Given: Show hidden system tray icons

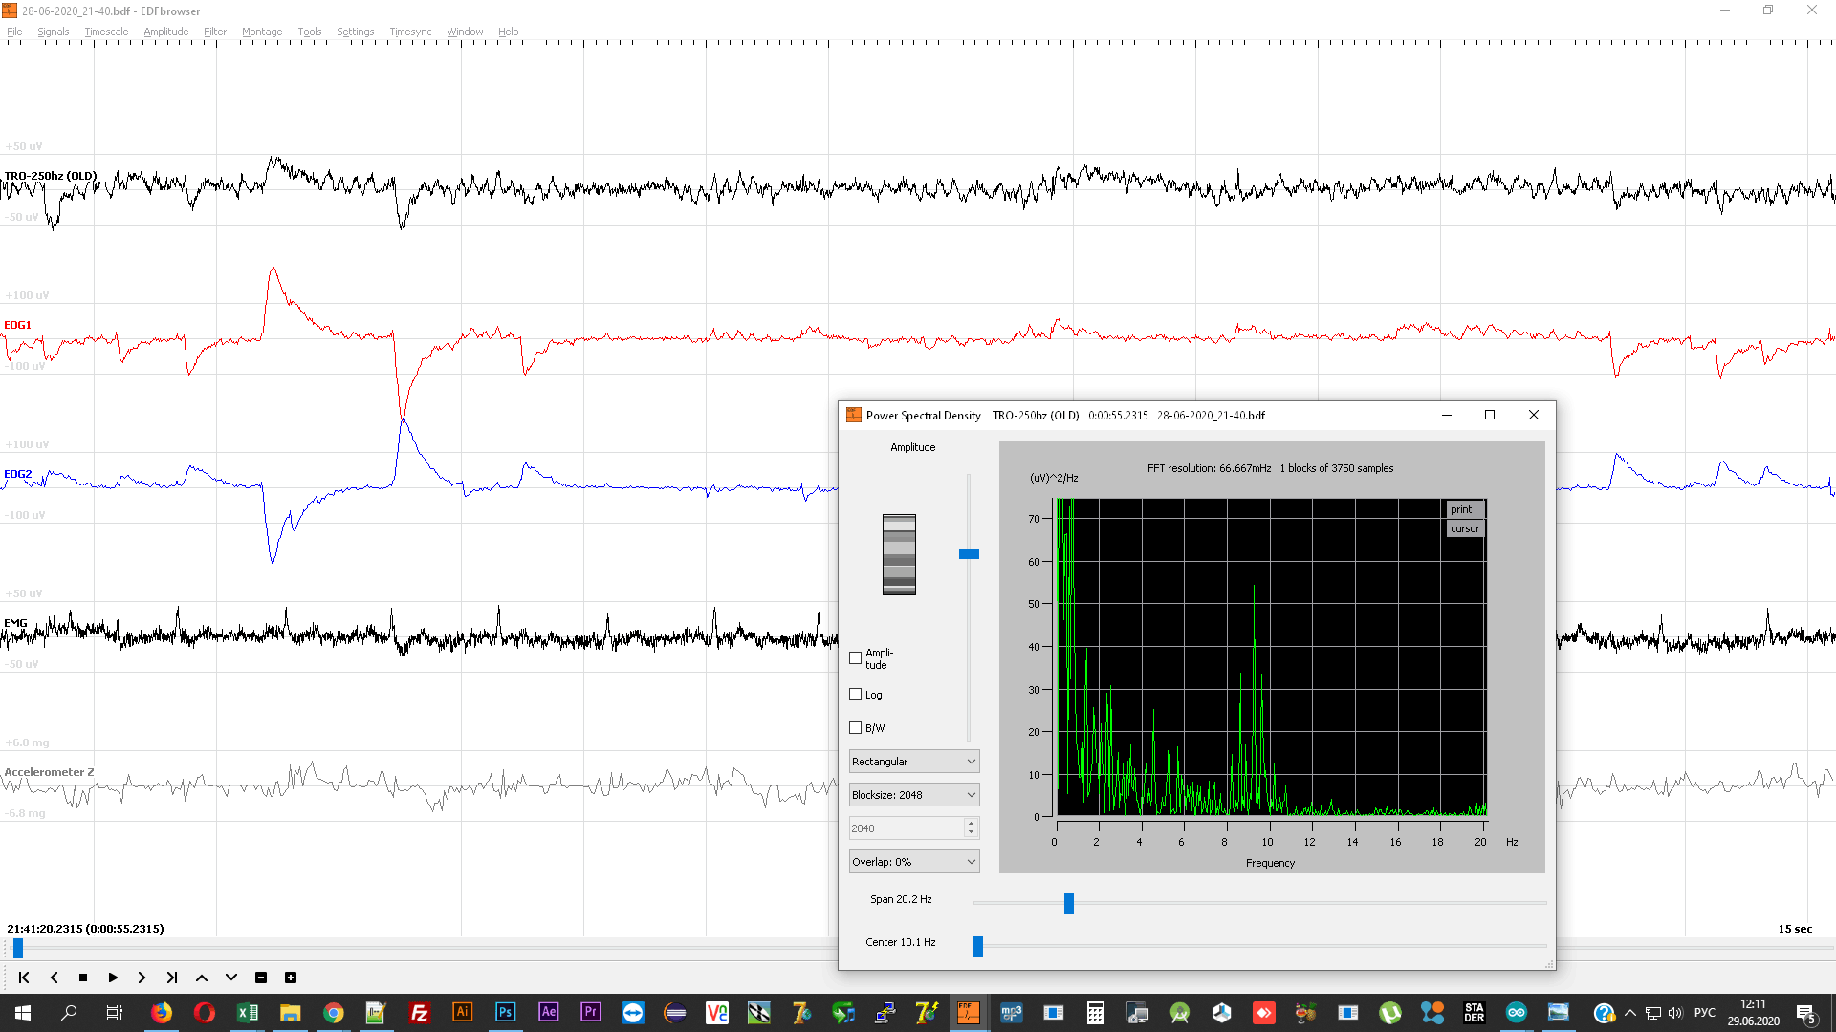Looking at the screenshot, I should tap(1630, 1013).
